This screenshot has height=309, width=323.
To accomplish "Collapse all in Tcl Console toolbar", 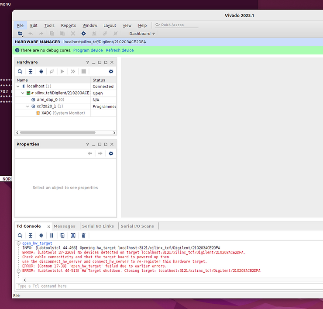I will point(31,236).
